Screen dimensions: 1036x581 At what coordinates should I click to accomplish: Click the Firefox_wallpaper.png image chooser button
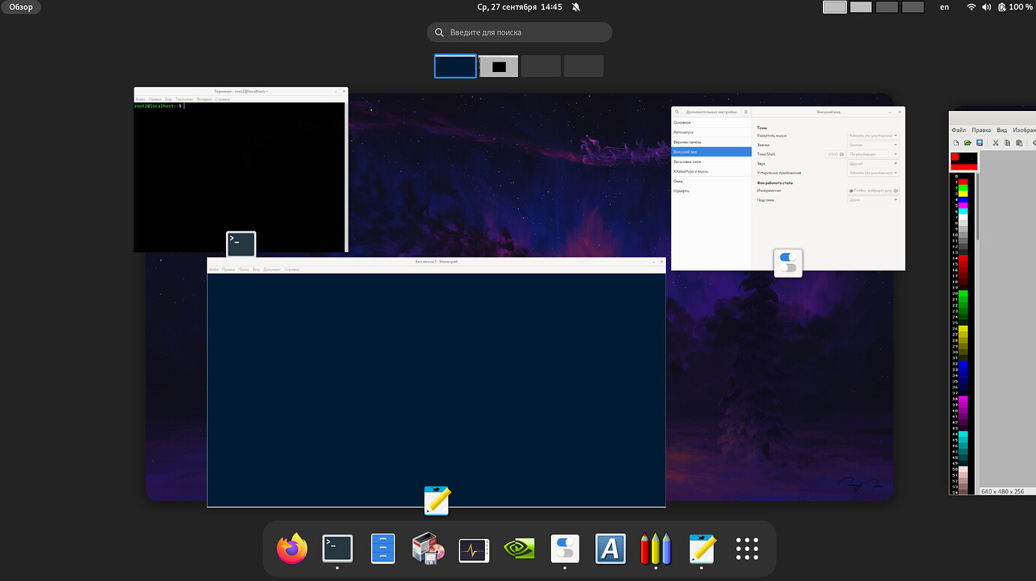872,190
